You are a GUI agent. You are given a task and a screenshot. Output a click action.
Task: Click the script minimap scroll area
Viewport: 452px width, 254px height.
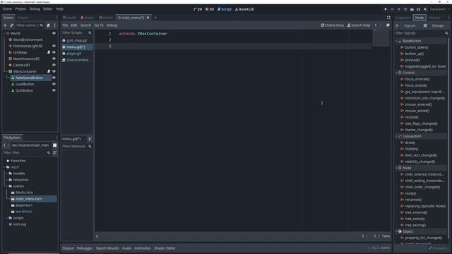tap(381, 37)
